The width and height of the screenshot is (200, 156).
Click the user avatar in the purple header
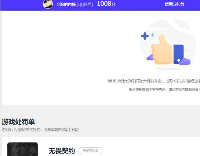(48, 4)
